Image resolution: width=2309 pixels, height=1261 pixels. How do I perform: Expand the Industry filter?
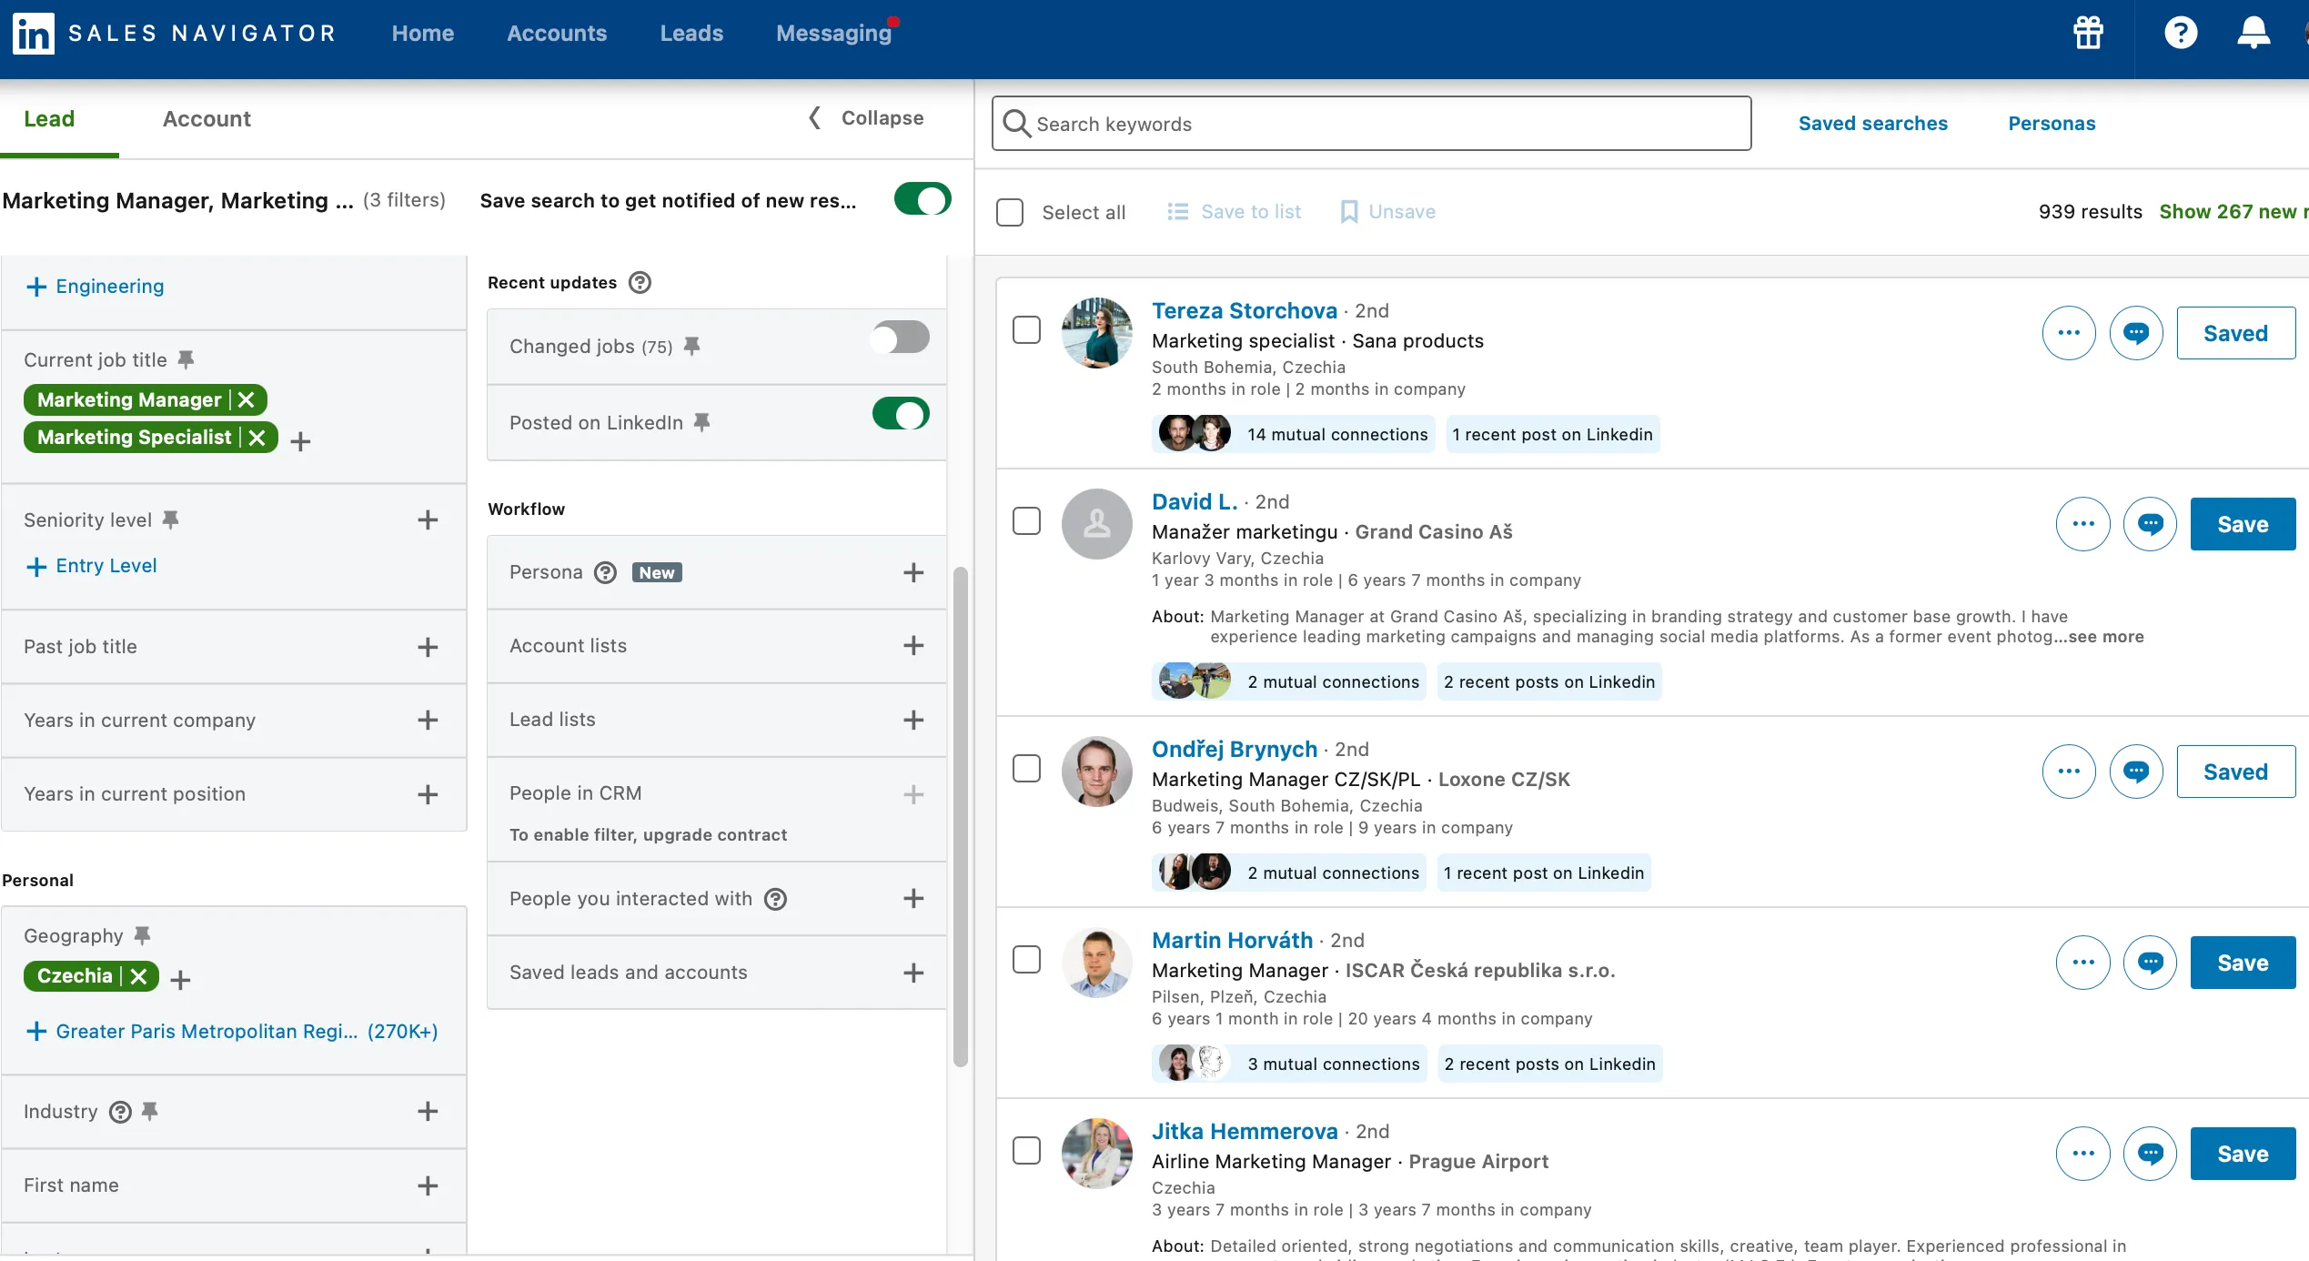428,1112
